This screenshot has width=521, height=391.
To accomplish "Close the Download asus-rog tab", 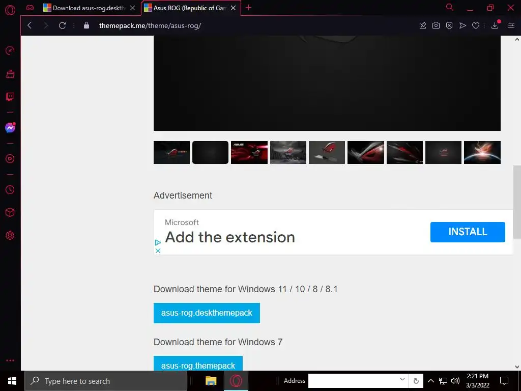I will coord(133,8).
